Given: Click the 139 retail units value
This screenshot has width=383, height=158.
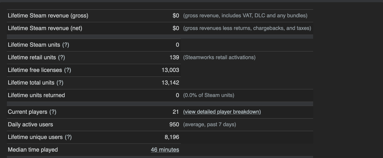Looking at the screenshot, I should (174, 58).
